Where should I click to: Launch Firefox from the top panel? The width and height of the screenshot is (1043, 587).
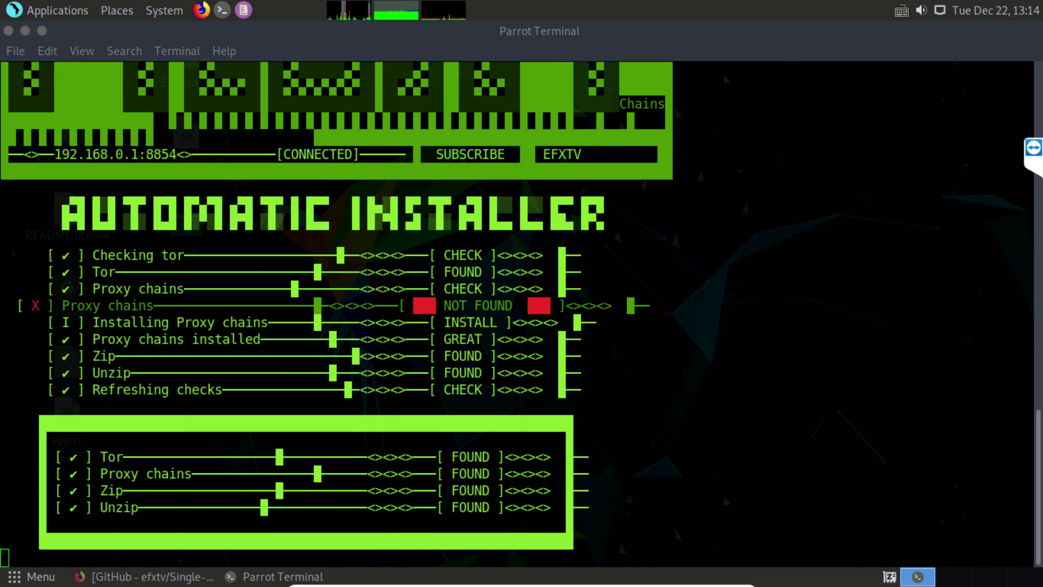point(202,10)
